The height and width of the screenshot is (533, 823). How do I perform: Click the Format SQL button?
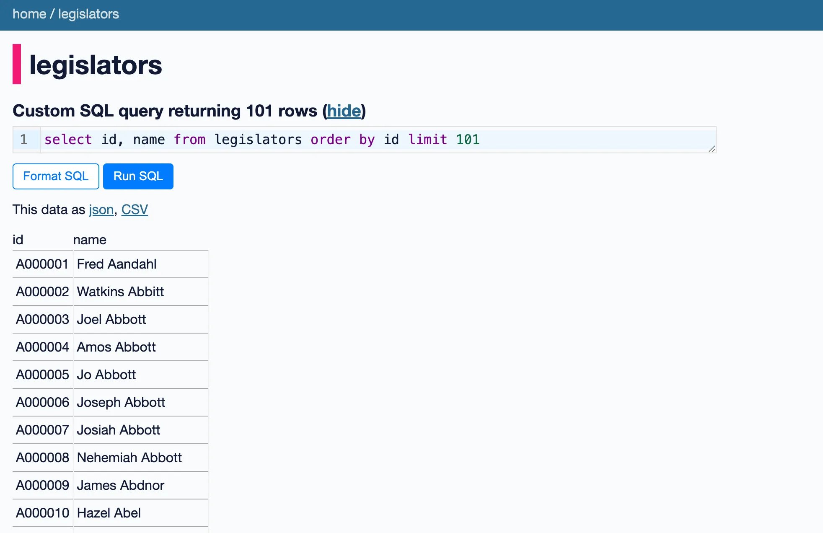pos(55,176)
